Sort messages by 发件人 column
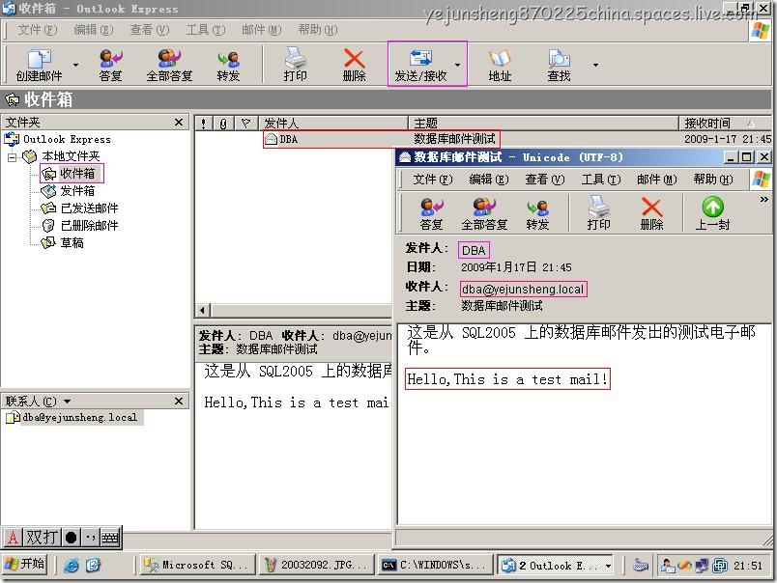The width and height of the screenshot is (777, 583). (x=333, y=124)
